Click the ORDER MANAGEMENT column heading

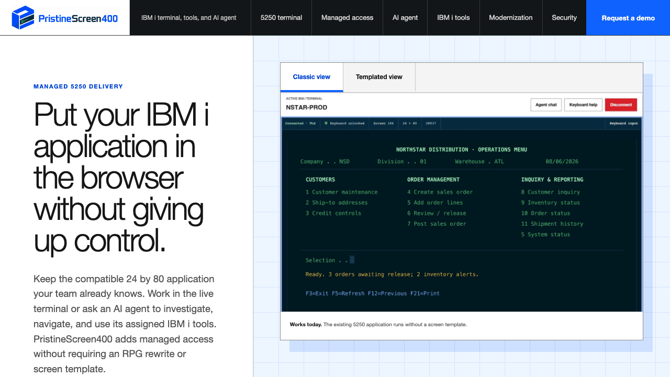tap(433, 180)
